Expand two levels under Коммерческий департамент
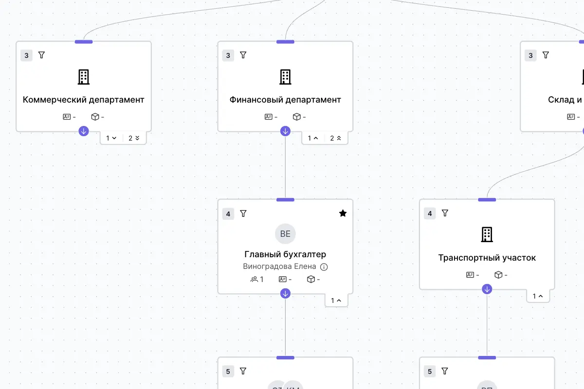The width and height of the screenshot is (584, 389). pos(134,138)
